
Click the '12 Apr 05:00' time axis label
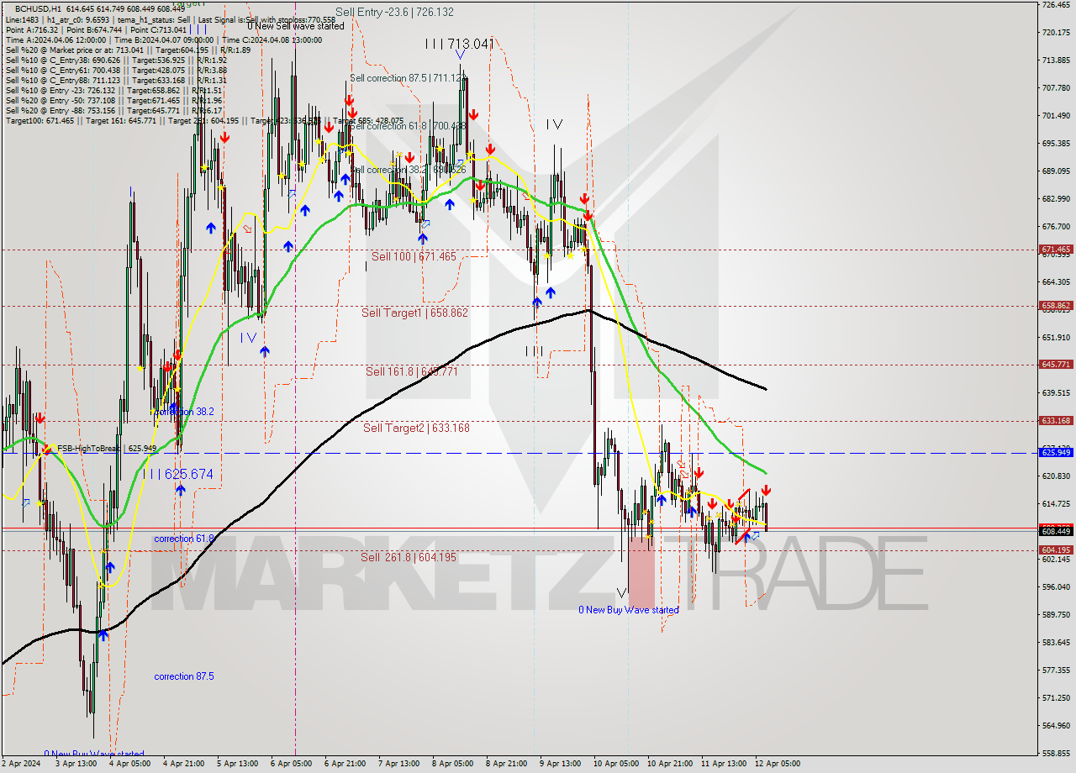point(778,764)
